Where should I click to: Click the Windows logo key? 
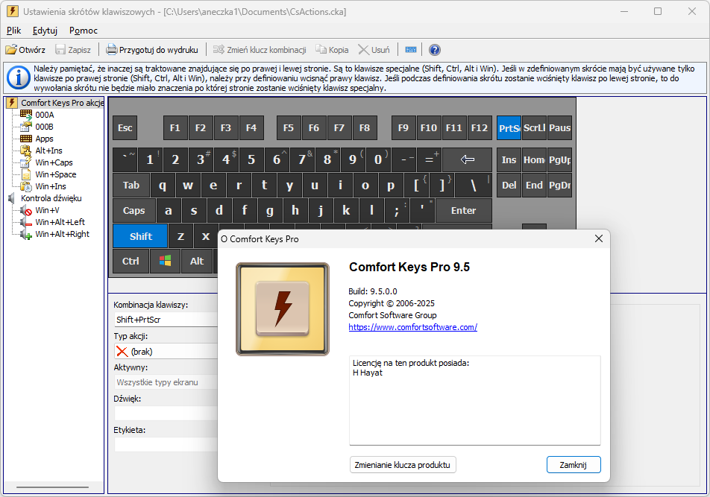tap(165, 261)
